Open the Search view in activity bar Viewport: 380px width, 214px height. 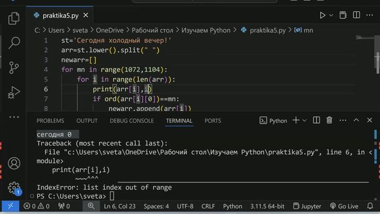14,43
